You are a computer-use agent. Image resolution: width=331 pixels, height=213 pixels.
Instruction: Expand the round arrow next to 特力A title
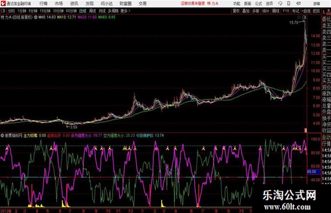point(36,17)
